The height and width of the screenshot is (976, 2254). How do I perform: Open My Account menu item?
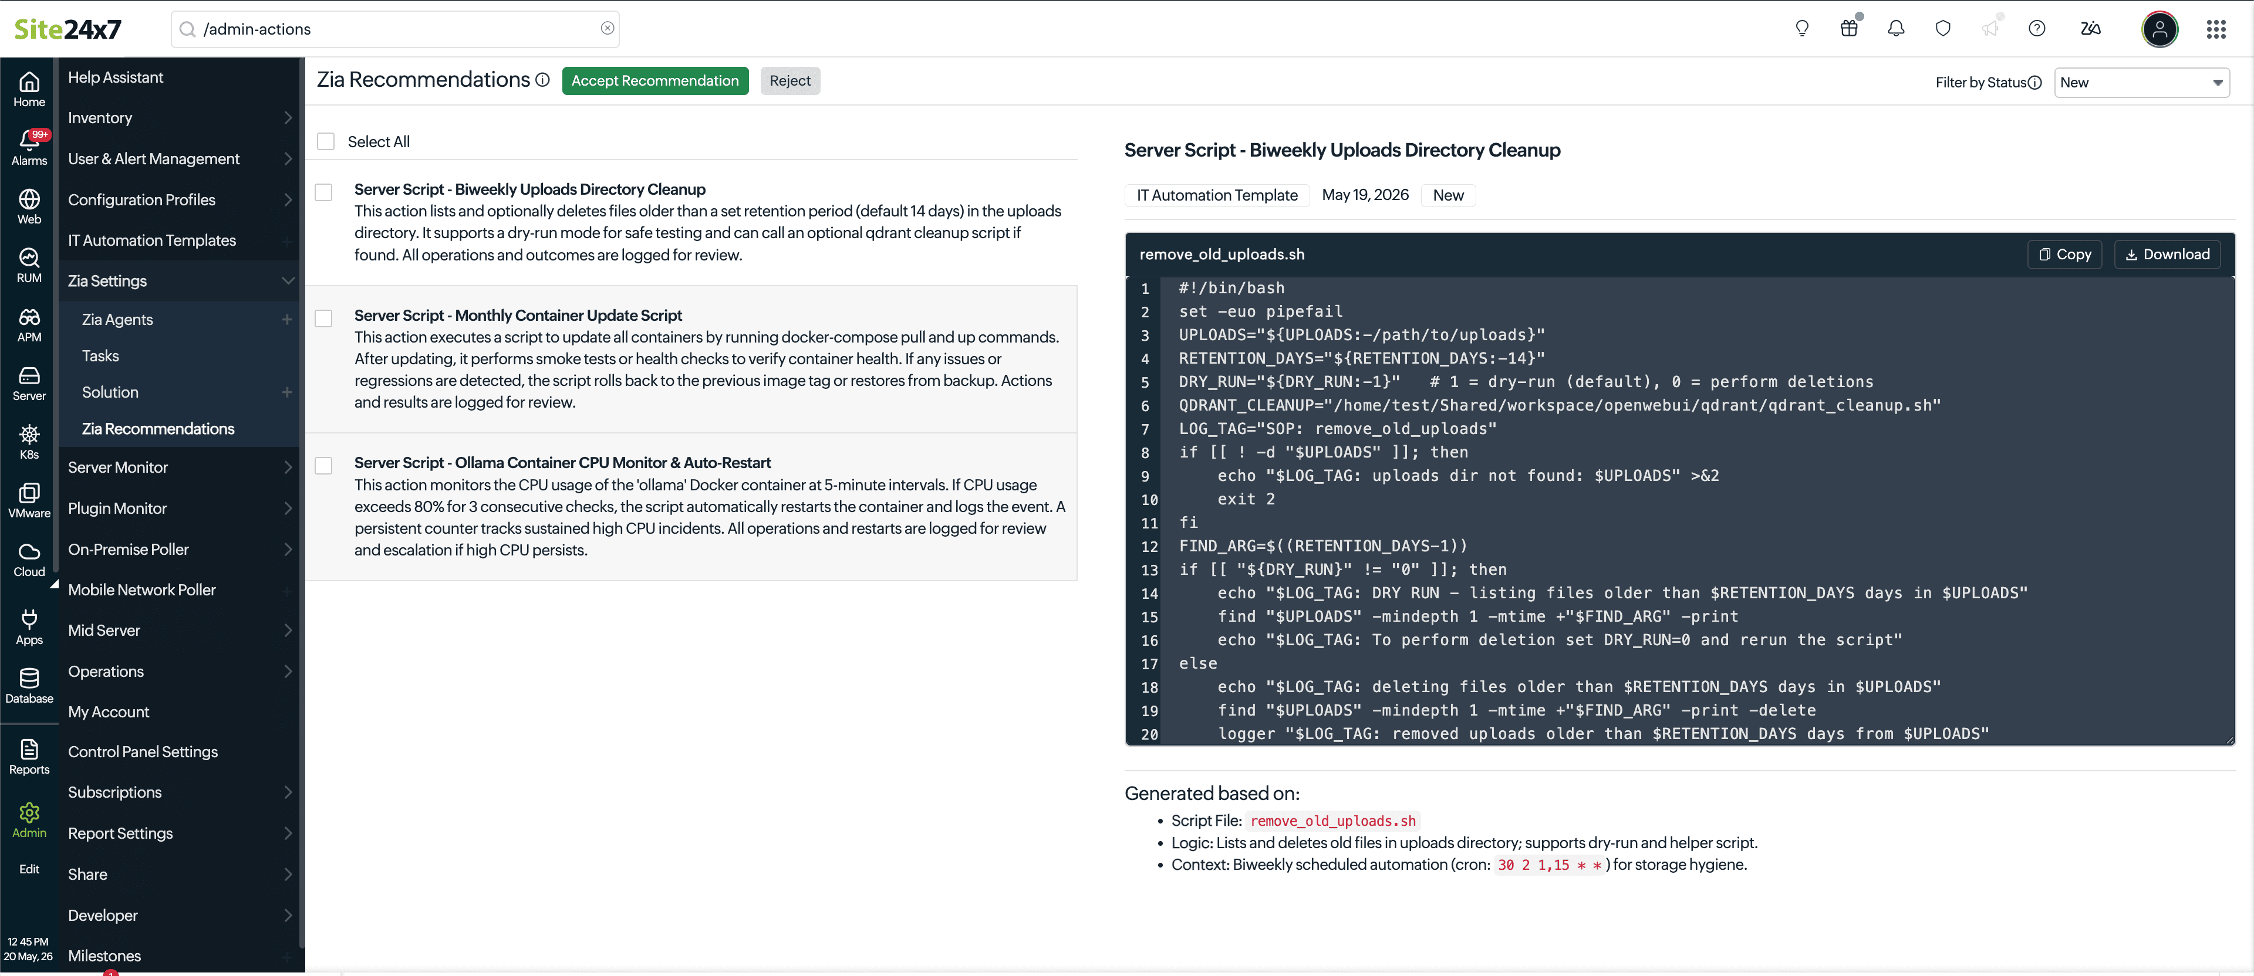tap(109, 712)
